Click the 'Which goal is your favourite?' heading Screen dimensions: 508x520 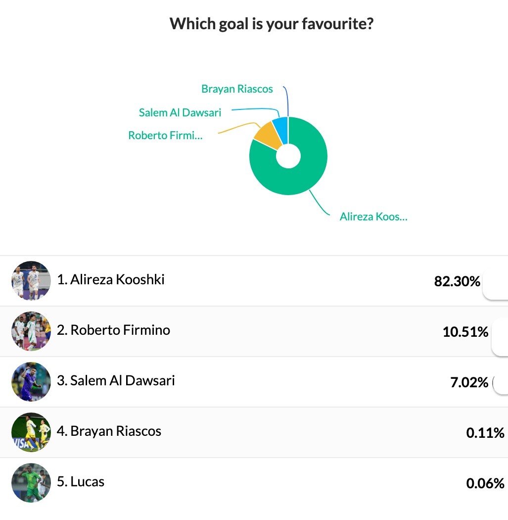[271, 24]
